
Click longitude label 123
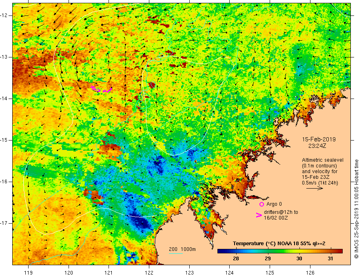pos(189,273)
